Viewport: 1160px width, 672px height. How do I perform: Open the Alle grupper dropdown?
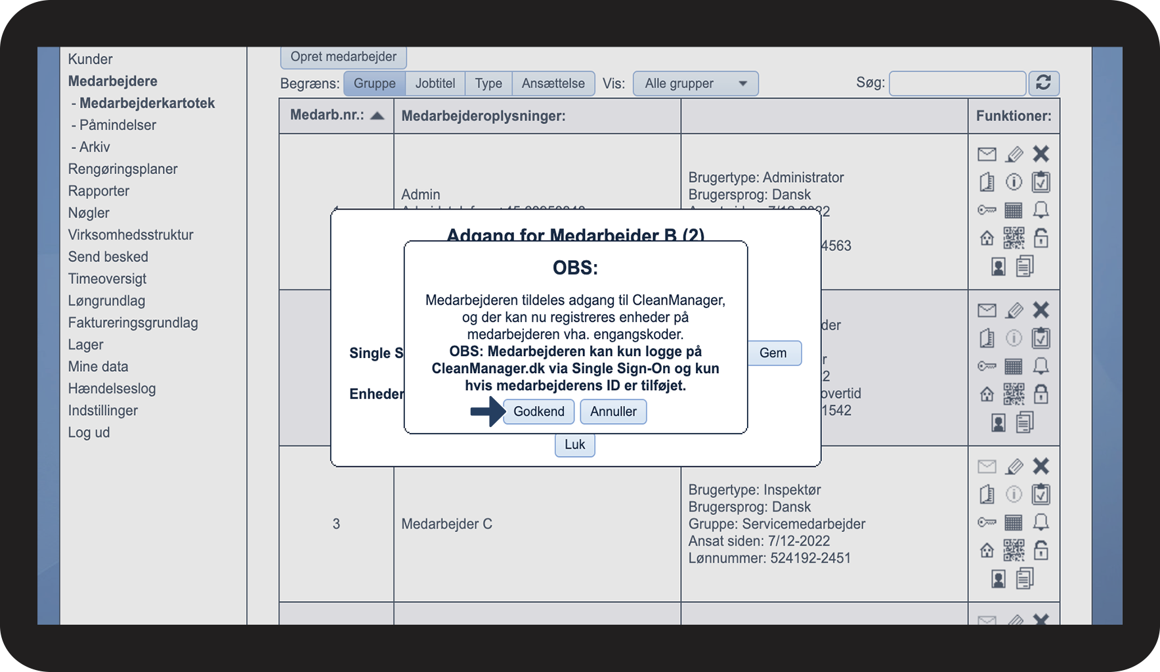click(695, 83)
